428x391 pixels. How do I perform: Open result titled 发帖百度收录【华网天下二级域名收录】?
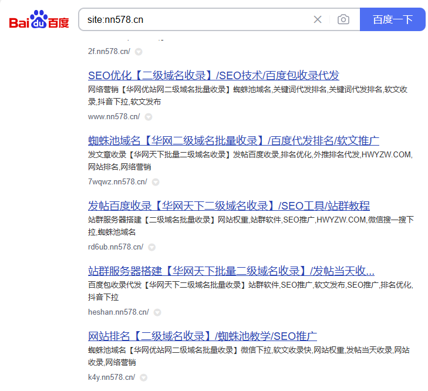click(x=229, y=205)
